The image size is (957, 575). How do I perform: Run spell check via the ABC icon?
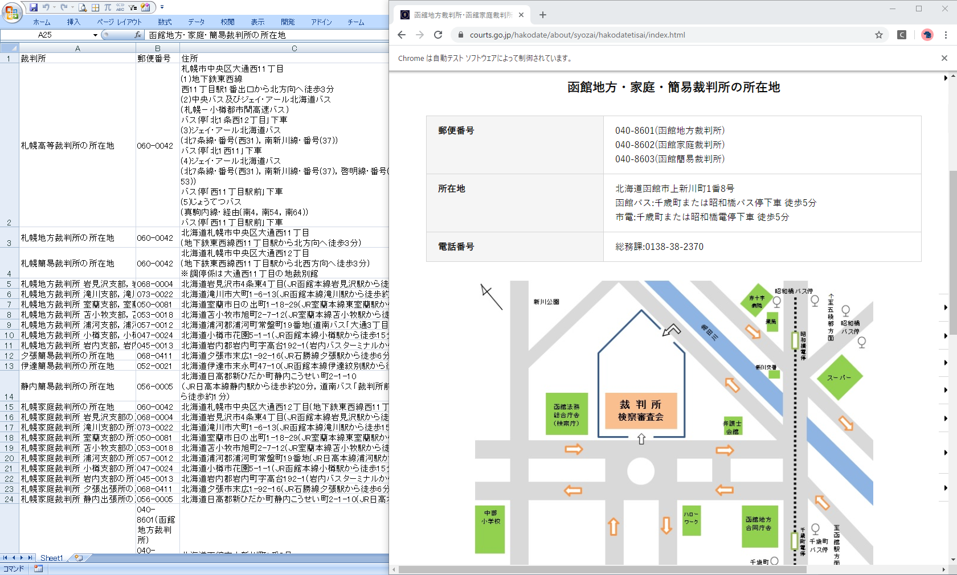click(x=120, y=7)
